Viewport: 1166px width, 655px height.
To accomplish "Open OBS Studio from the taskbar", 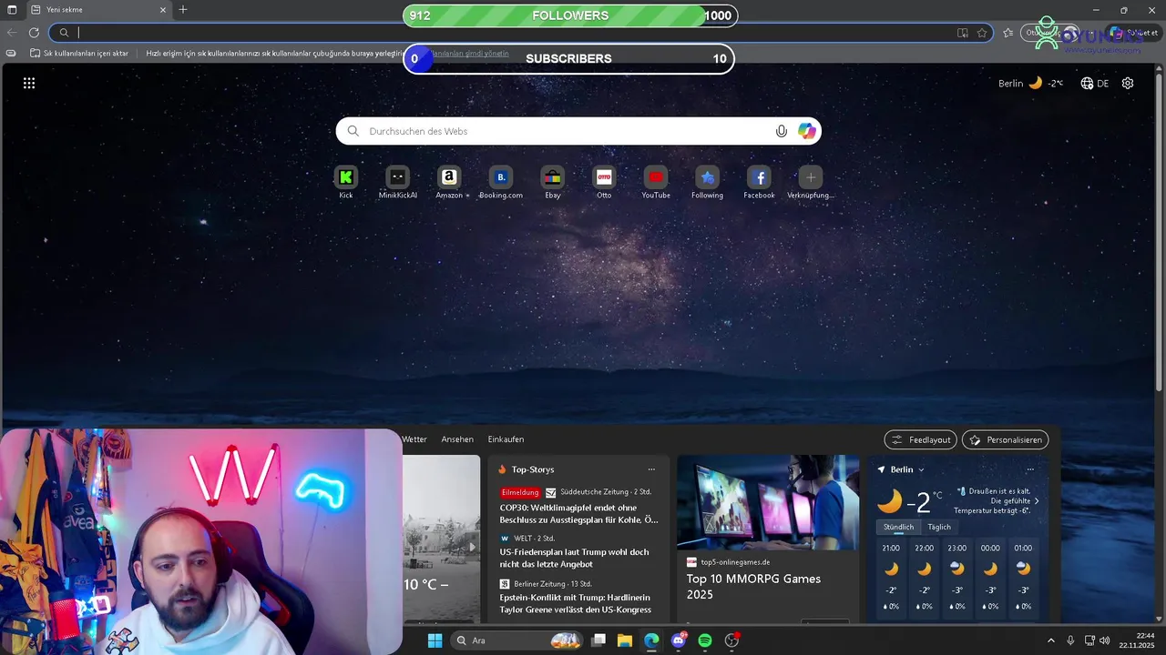I will tap(731, 640).
